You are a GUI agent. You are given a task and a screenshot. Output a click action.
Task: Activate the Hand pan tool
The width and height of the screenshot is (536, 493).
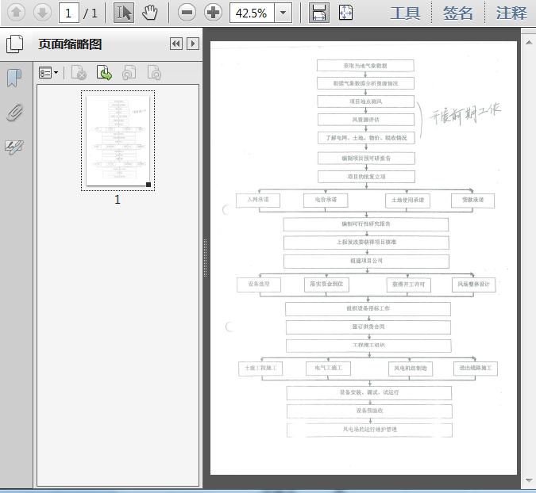[x=151, y=12]
